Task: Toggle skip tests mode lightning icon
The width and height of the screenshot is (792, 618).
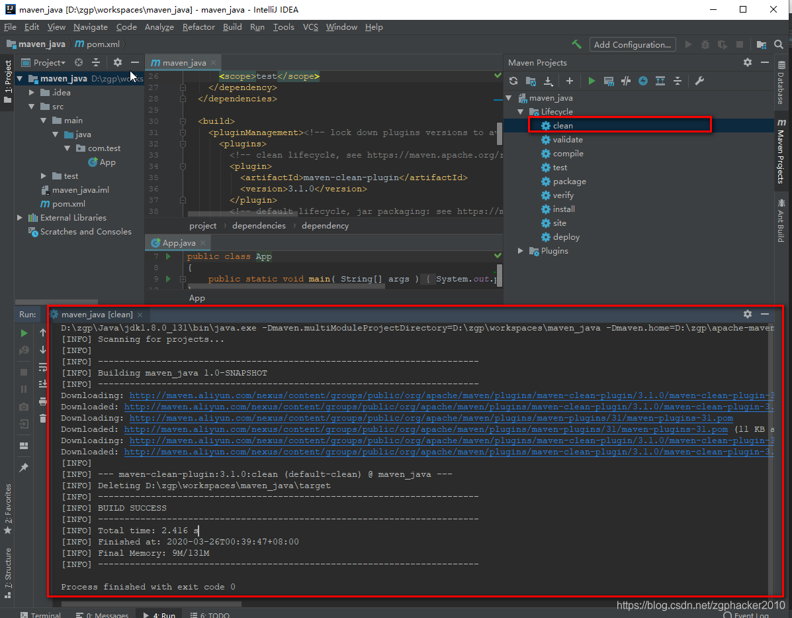Action: tap(643, 81)
